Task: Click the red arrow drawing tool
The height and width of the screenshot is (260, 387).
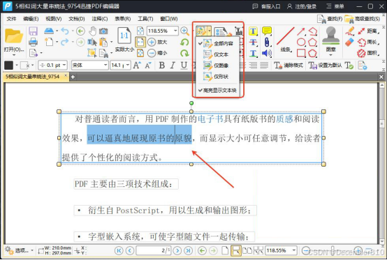Action: (301, 31)
